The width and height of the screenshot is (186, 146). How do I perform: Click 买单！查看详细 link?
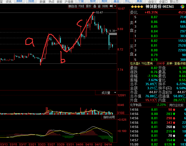pyautogui.click(x=176, y=63)
